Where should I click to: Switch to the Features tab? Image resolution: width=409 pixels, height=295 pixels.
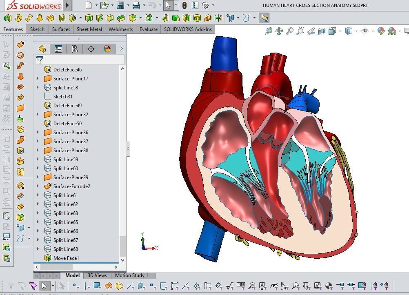13,29
